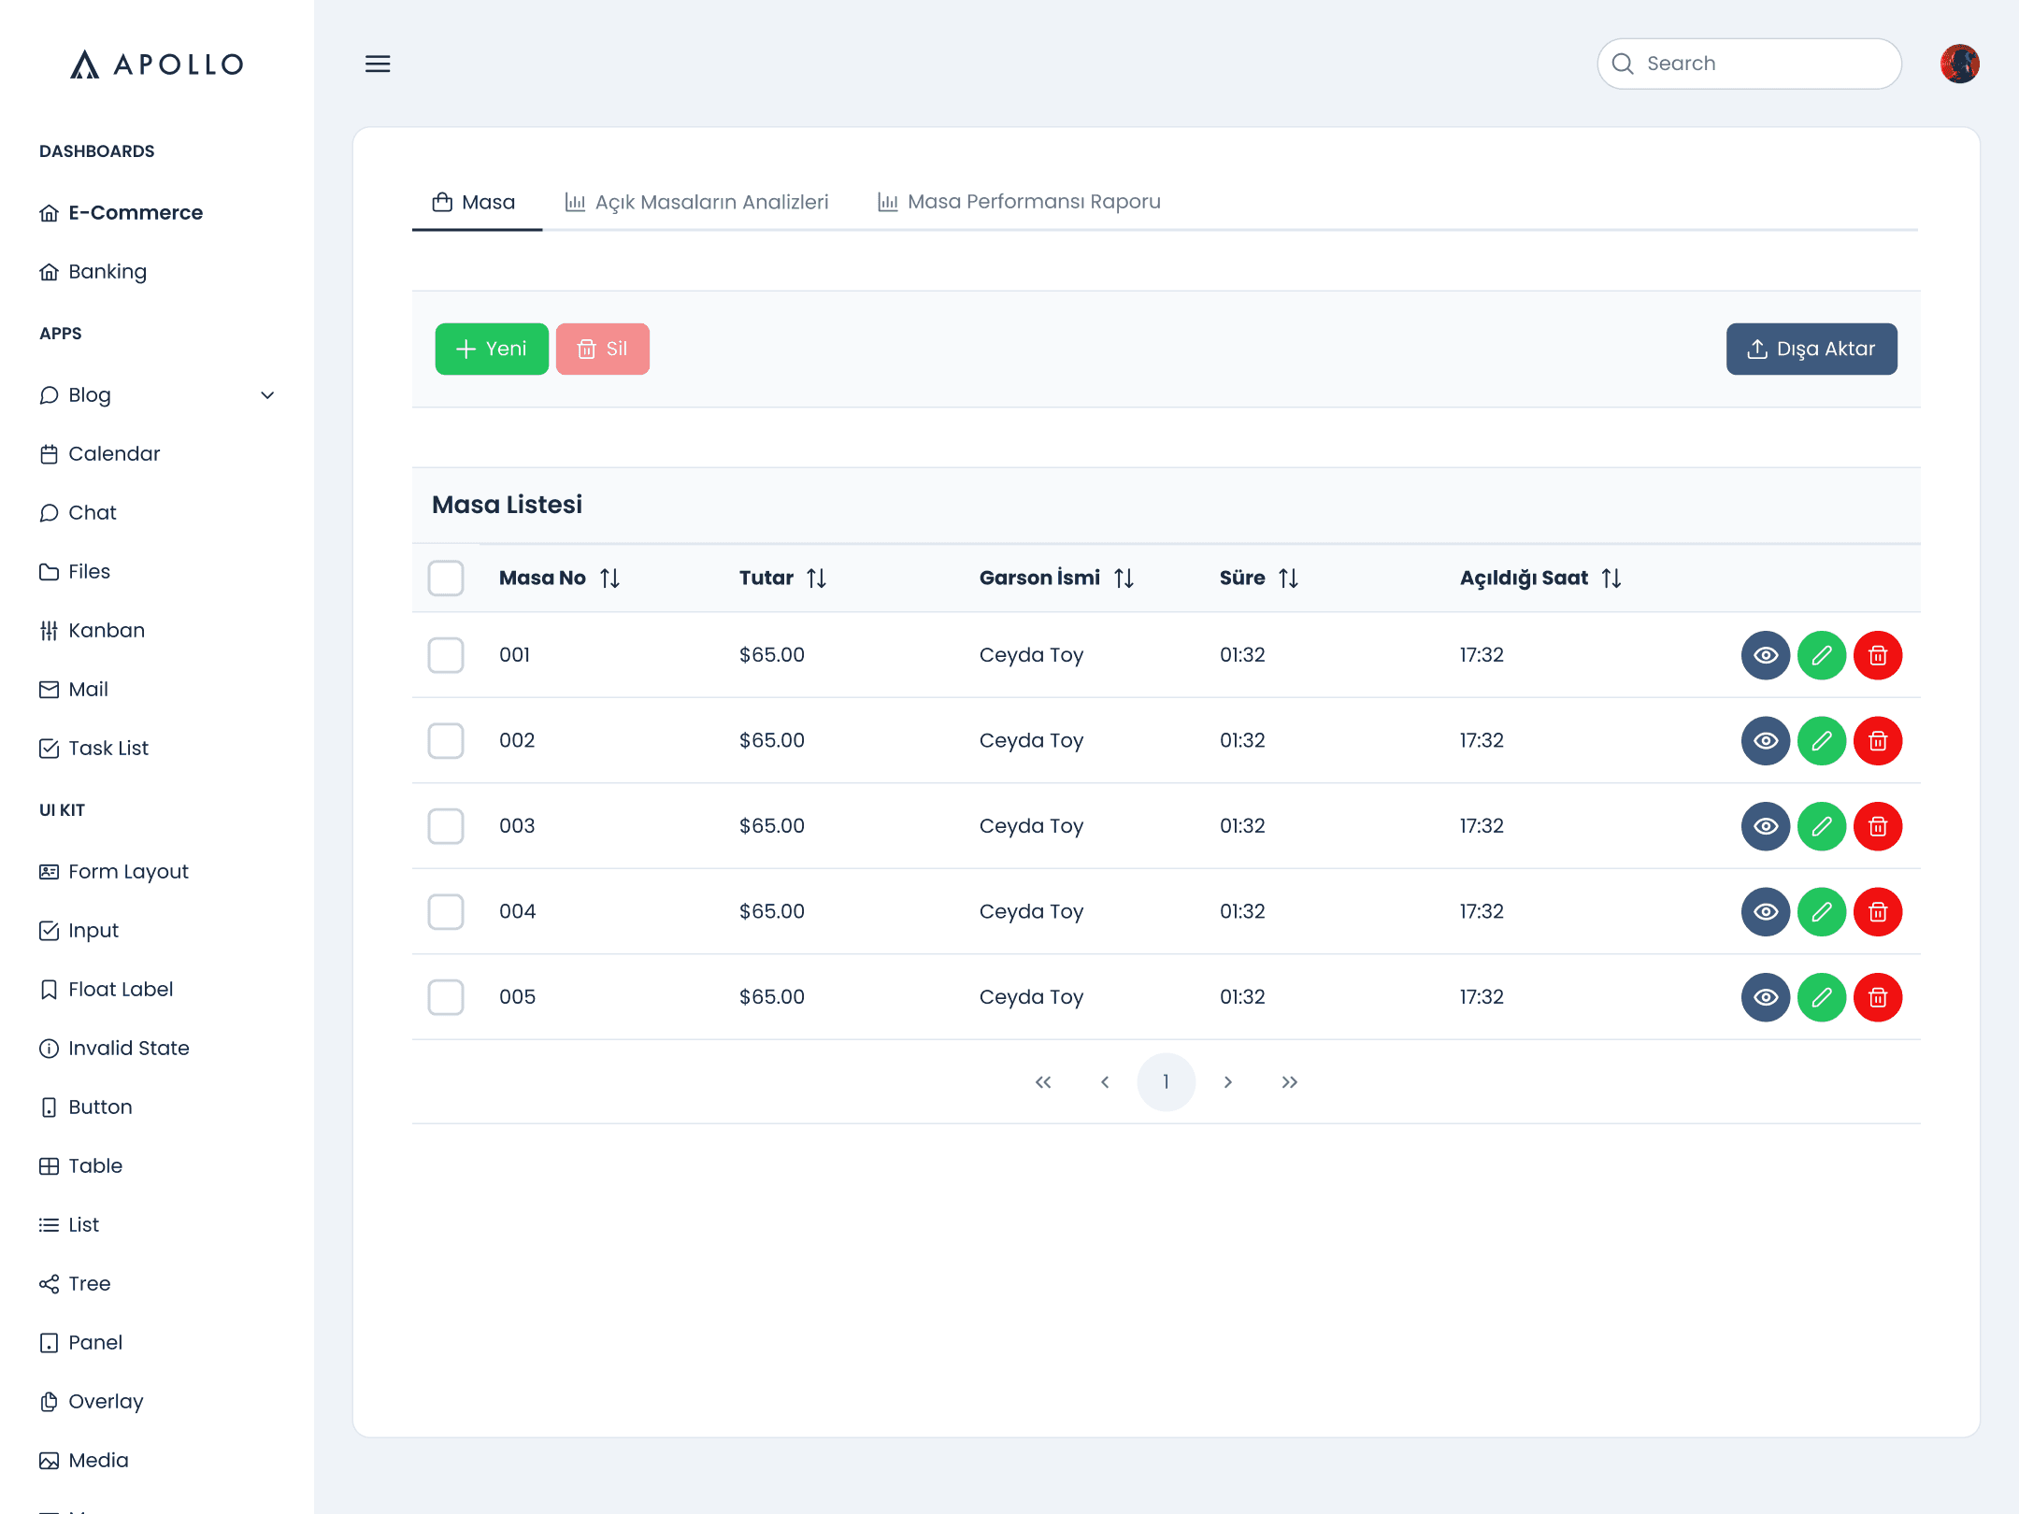The height and width of the screenshot is (1514, 2019).
Task: Go to Panel page
Action: pyautogui.click(x=80, y=1343)
